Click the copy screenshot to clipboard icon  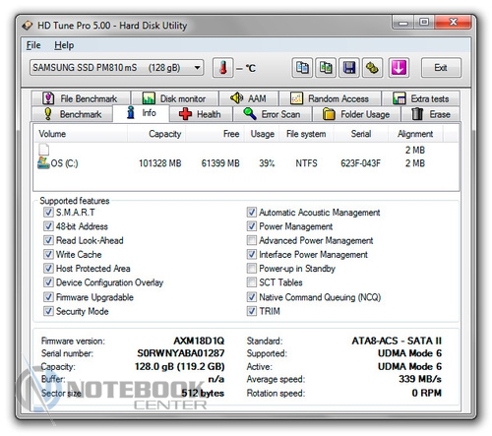coord(326,68)
